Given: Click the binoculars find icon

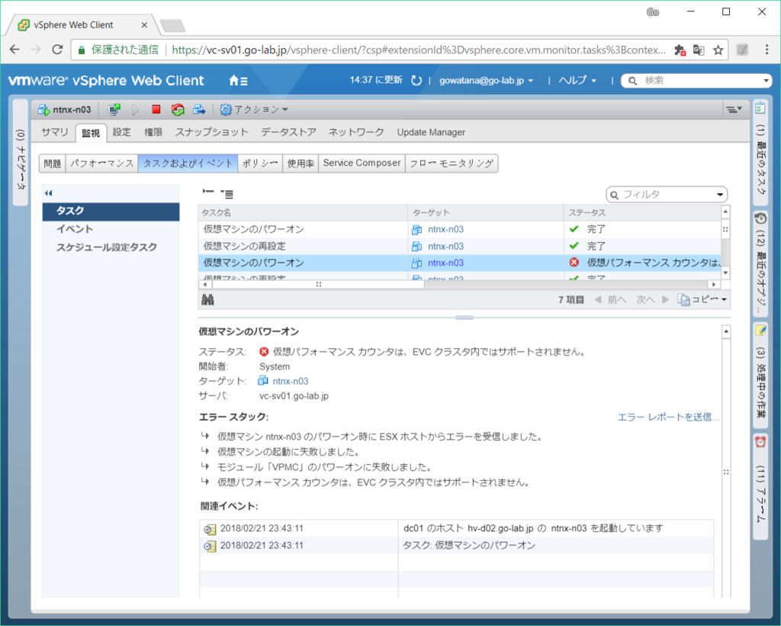Looking at the screenshot, I should 207,299.
